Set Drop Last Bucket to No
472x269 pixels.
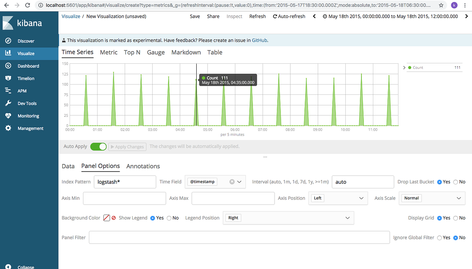click(x=457, y=182)
